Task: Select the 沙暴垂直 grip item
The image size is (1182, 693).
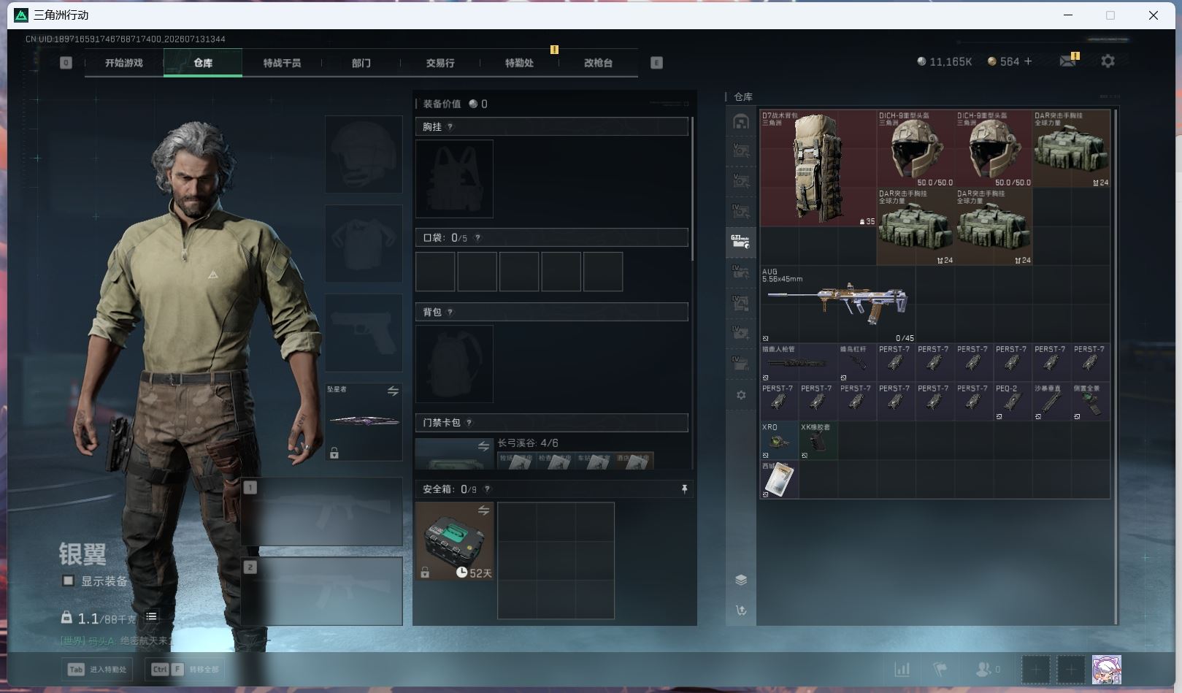Action: pos(1051,402)
